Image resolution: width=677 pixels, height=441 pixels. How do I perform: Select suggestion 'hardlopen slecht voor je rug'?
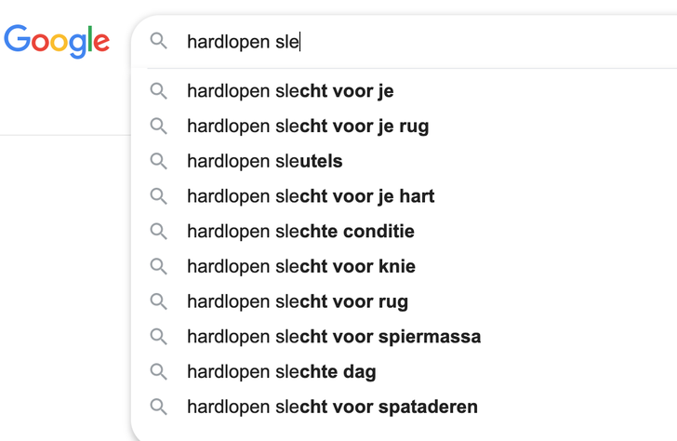308,127
